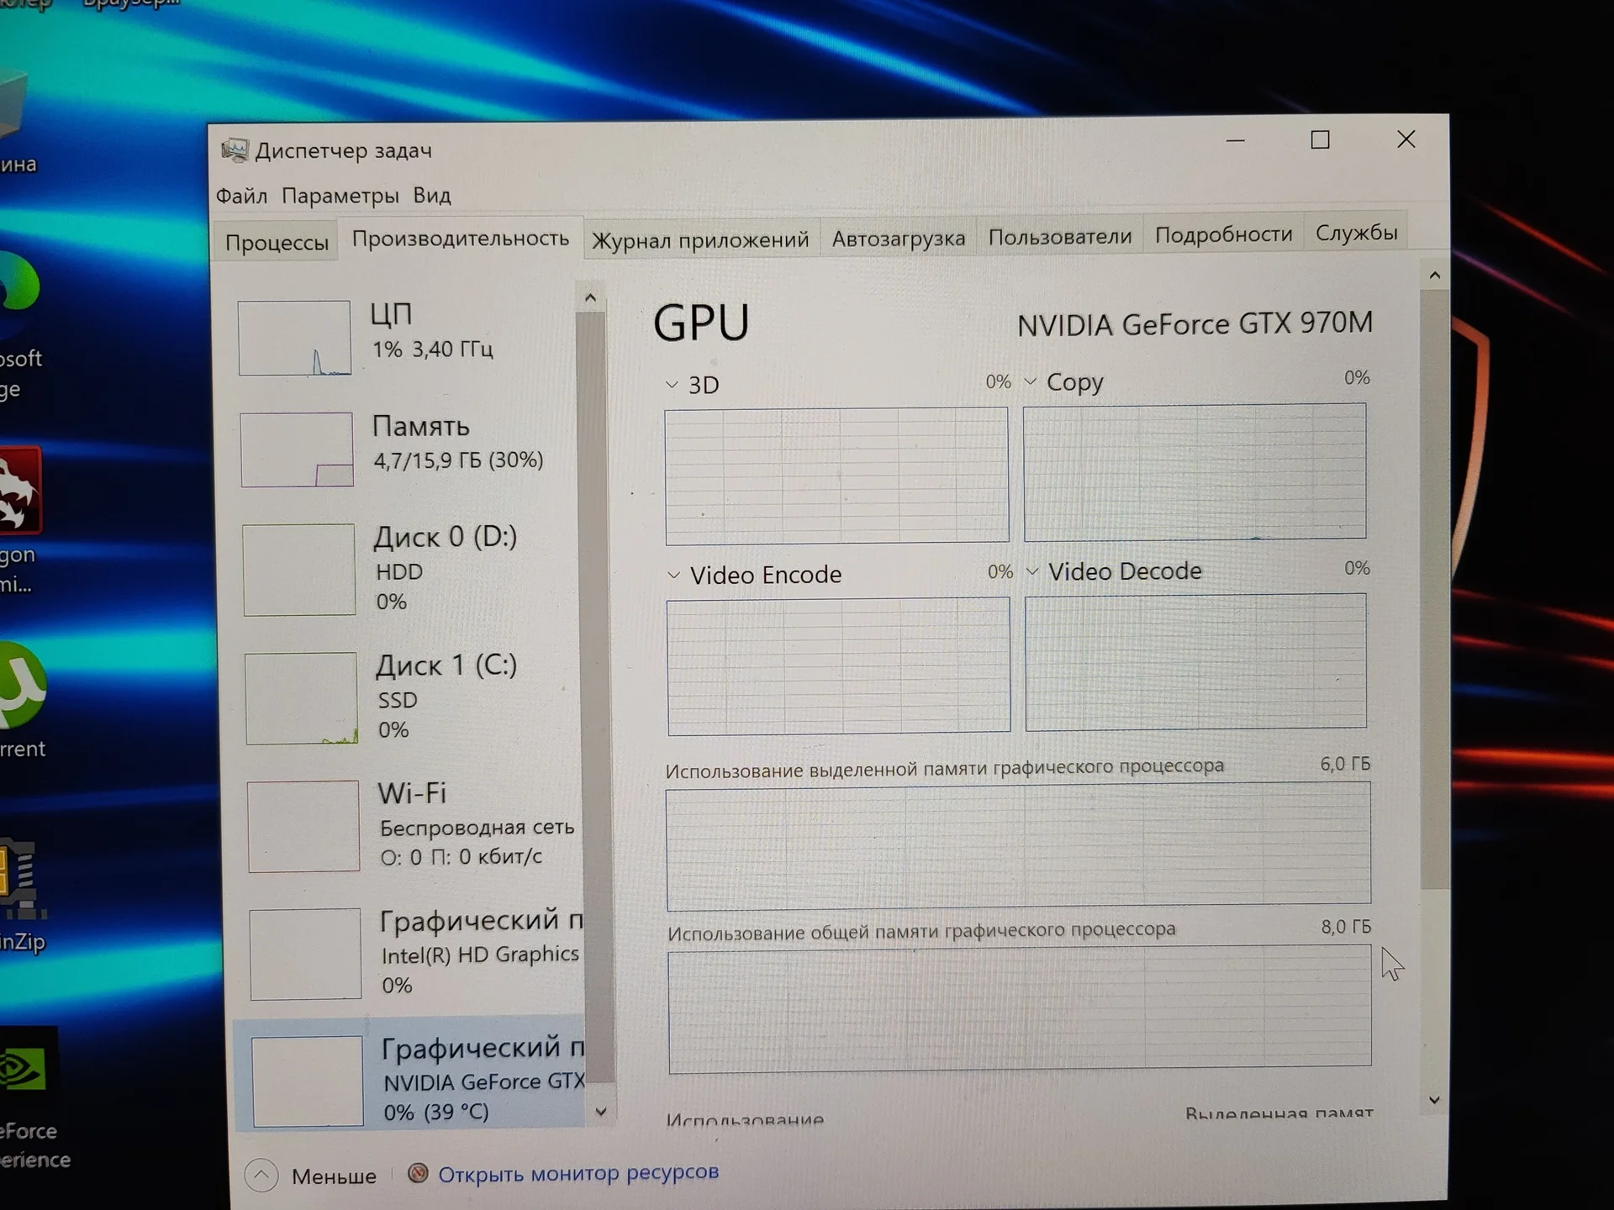Screen dimensions: 1614x1210
Task: Click the 'Беспроводная сеть' Wi-Fi text
Action: tap(477, 828)
